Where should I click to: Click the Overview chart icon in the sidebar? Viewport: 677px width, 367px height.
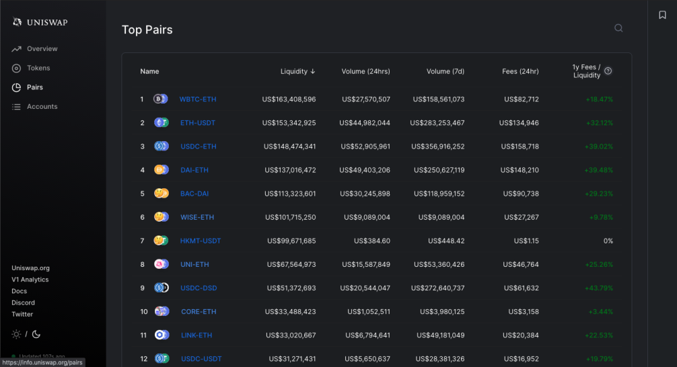[16, 49]
